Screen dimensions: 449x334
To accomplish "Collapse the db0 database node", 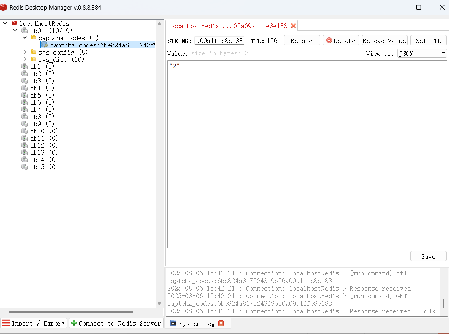I will pos(15,30).
